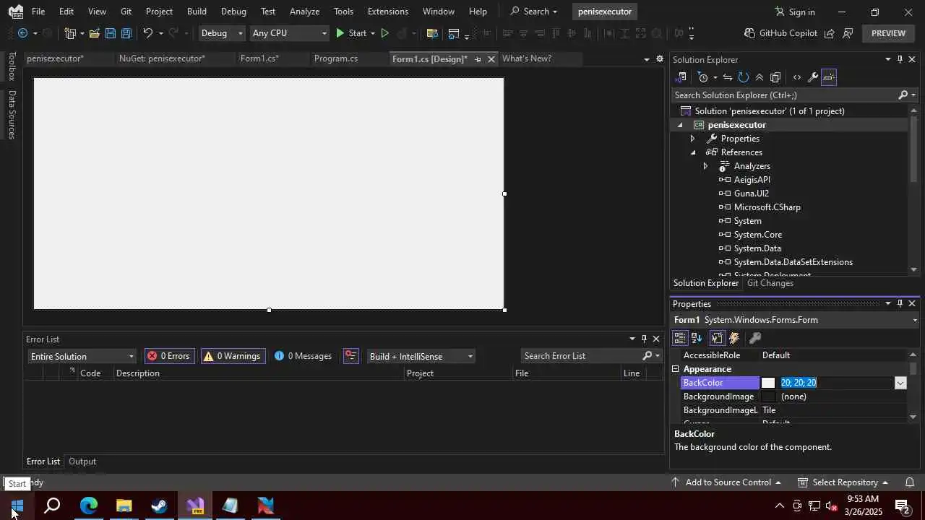Open the Any CPU platform dropdown

(289, 33)
